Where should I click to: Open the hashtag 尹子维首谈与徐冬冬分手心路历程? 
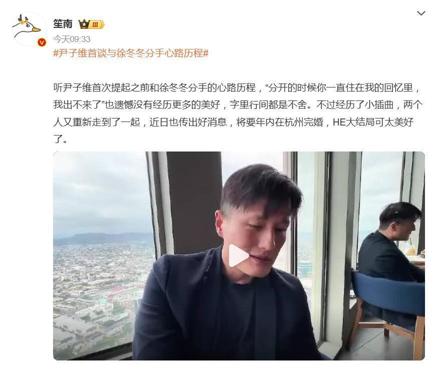point(131,53)
